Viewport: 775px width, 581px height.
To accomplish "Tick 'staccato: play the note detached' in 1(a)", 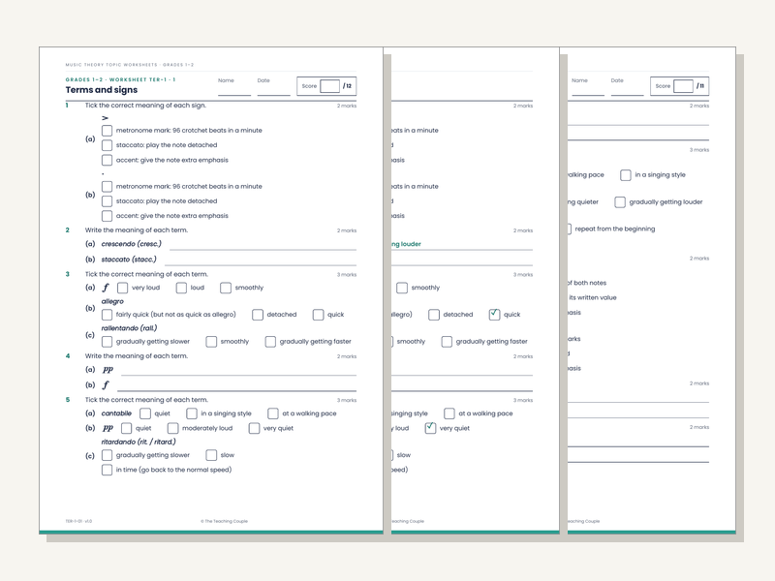I will pos(107,145).
